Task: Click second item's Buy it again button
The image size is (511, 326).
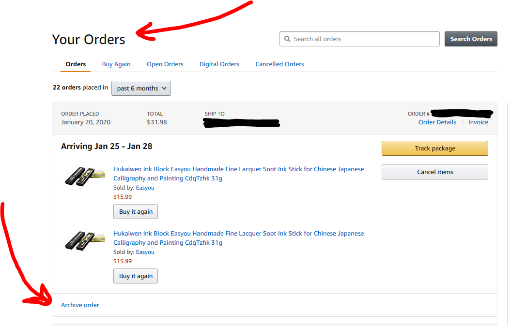Action: [x=136, y=276]
